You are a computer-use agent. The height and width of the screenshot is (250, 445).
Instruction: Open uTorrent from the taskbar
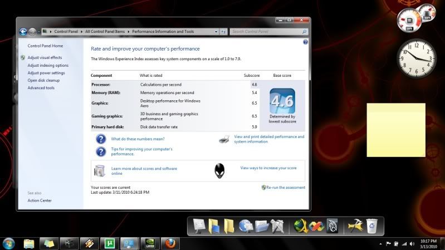[110, 244]
